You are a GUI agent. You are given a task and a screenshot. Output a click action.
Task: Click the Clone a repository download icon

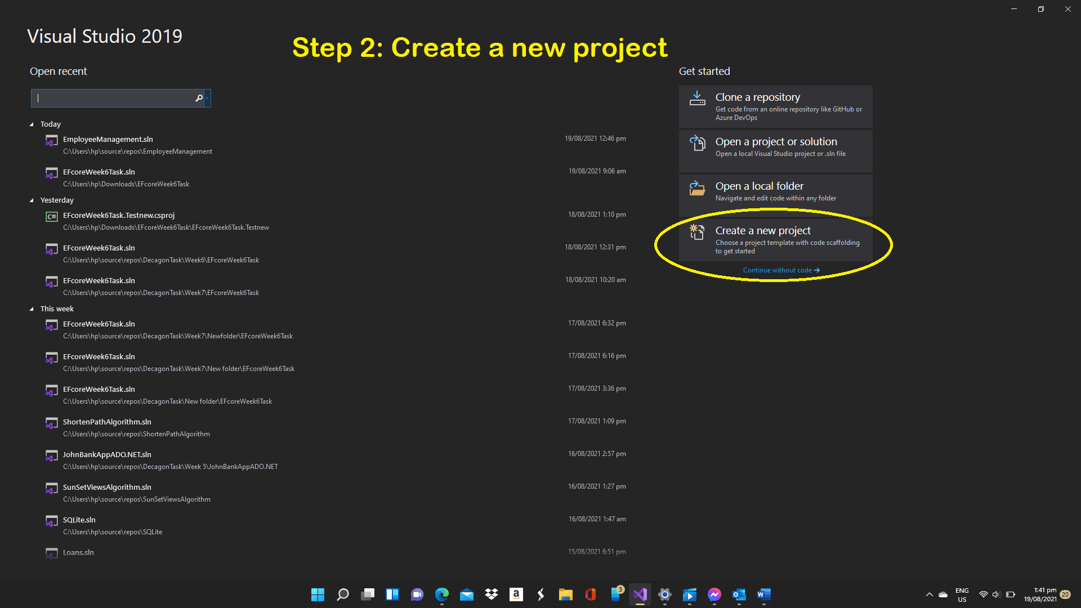click(698, 99)
